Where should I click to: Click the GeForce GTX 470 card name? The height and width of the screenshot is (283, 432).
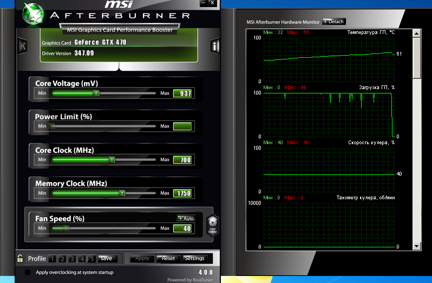[x=100, y=42]
